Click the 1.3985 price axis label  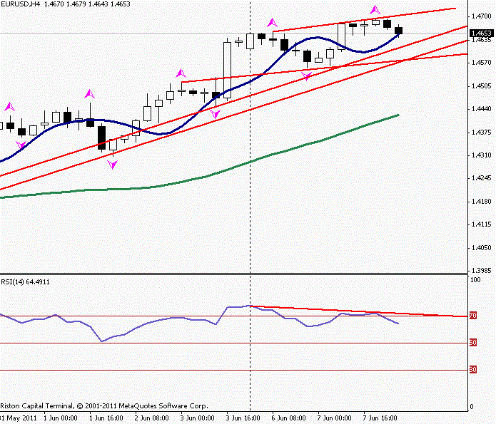[x=482, y=271]
